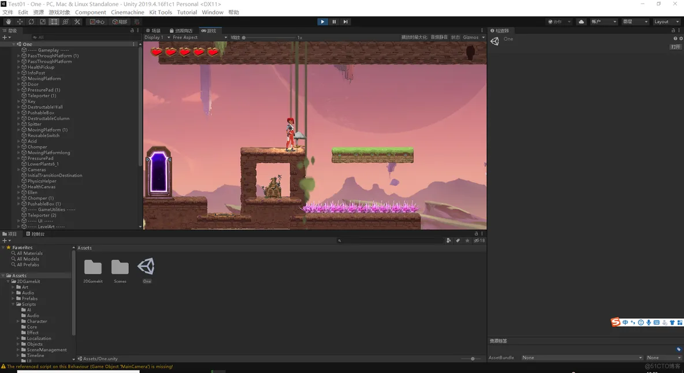Viewport: 684px width, 373px height.
Task: Click save search star icon
Action: tap(467, 241)
